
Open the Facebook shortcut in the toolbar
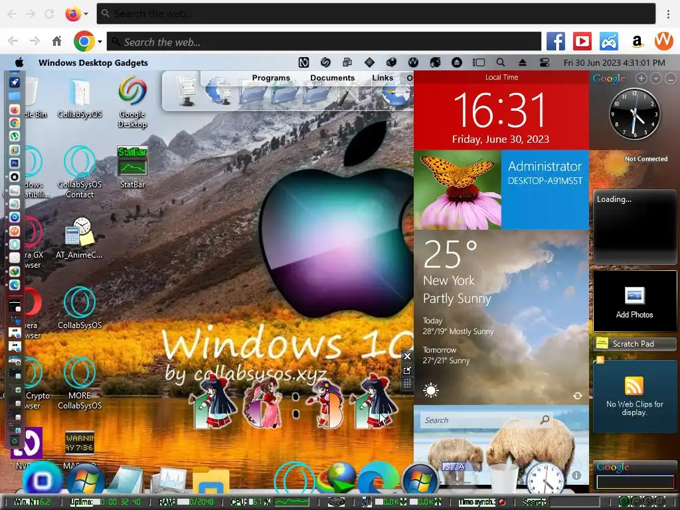pos(556,42)
